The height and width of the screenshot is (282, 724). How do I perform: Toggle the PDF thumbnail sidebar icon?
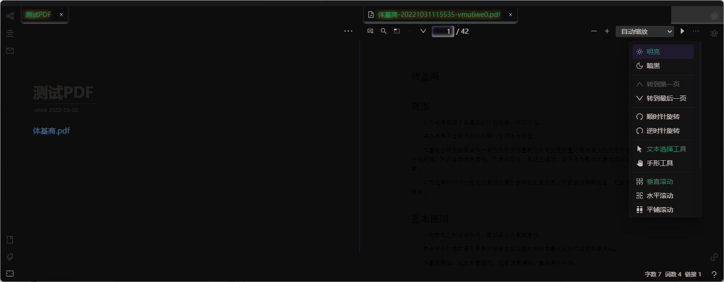click(x=396, y=31)
